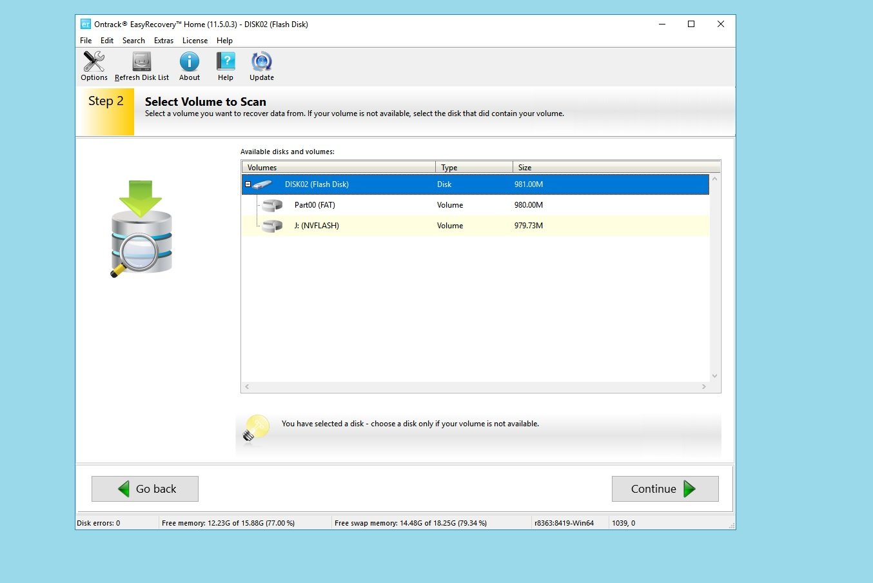Screen dimensions: 873x583
Task: Click the 980.00M size value
Action: (529, 205)
